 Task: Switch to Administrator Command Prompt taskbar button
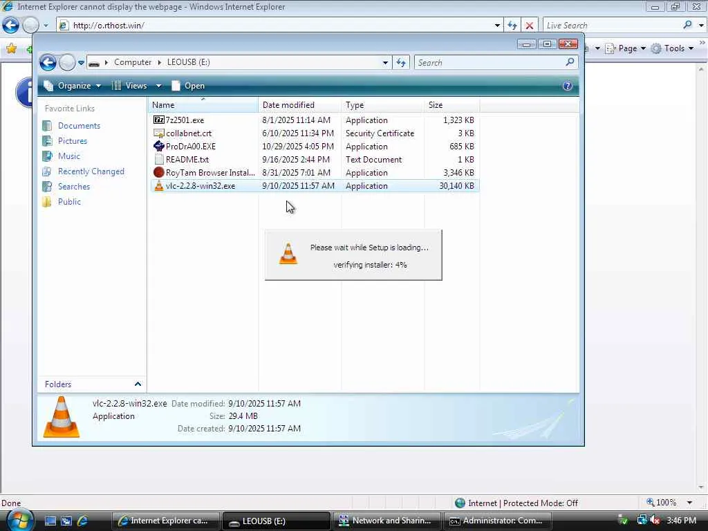pos(498,521)
